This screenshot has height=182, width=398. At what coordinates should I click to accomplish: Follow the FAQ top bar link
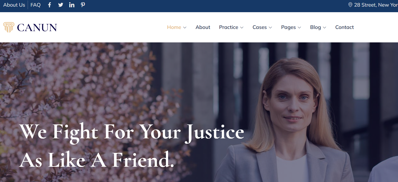tap(36, 5)
